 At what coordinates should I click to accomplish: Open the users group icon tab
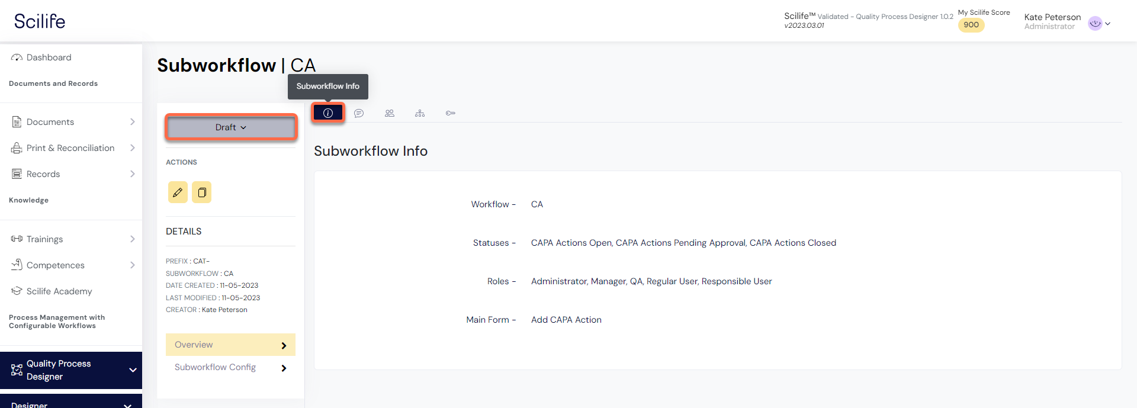390,113
